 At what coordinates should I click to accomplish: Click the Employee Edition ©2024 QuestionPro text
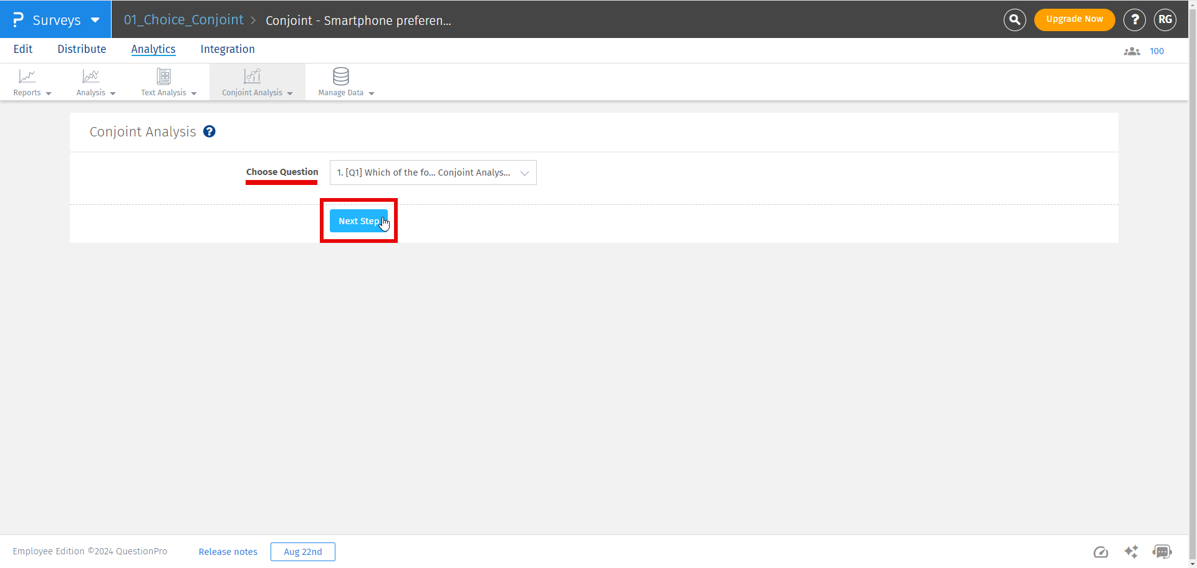pos(90,551)
